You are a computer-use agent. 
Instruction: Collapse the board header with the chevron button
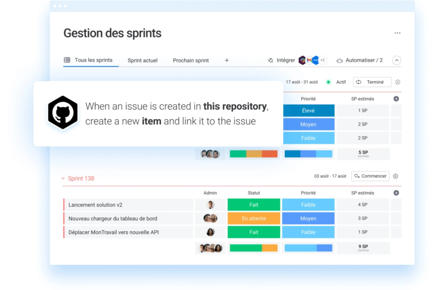[396, 60]
